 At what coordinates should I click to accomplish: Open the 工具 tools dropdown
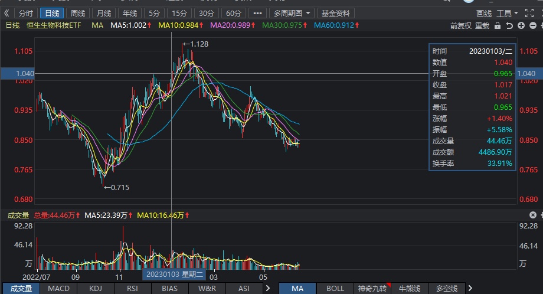507,13
